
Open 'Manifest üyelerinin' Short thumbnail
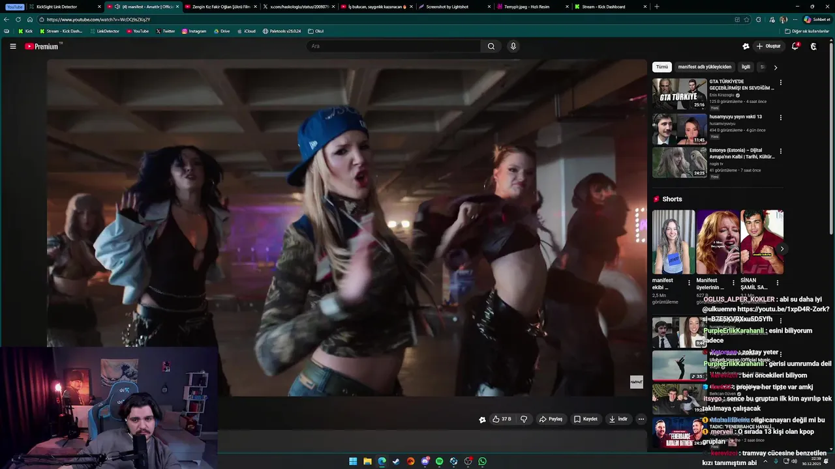pos(718,242)
